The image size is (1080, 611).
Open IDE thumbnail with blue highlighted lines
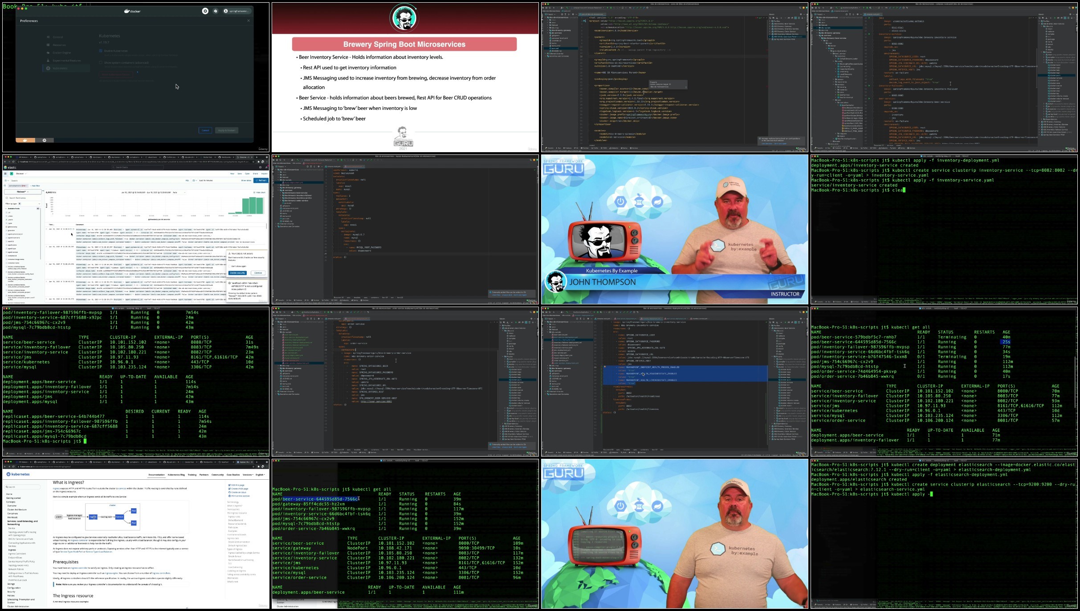pyautogui.click(x=675, y=381)
